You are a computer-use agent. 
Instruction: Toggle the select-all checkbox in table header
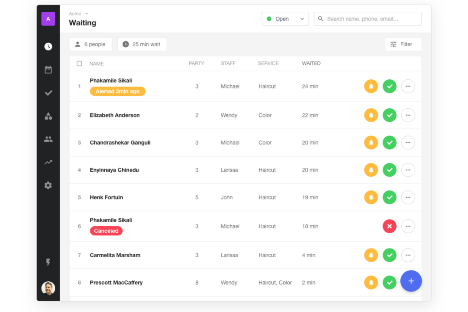[x=79, y=63]
